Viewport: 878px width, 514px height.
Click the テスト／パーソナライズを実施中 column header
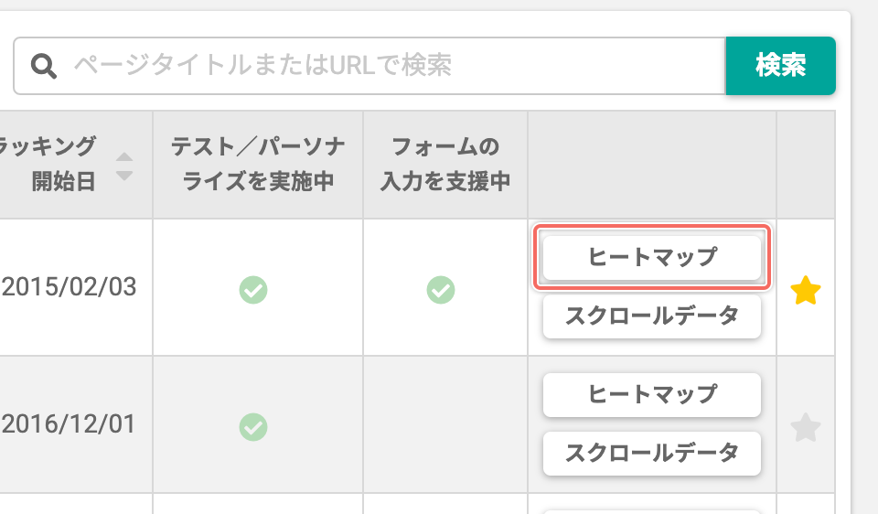coord(258,164)
